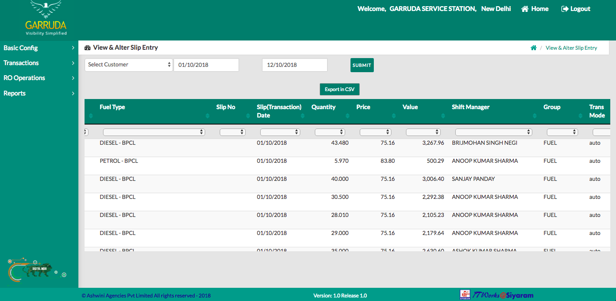The image size is (616, 301).
Task: Click the end date field 12/10/2018
Action: click(295, 65)
